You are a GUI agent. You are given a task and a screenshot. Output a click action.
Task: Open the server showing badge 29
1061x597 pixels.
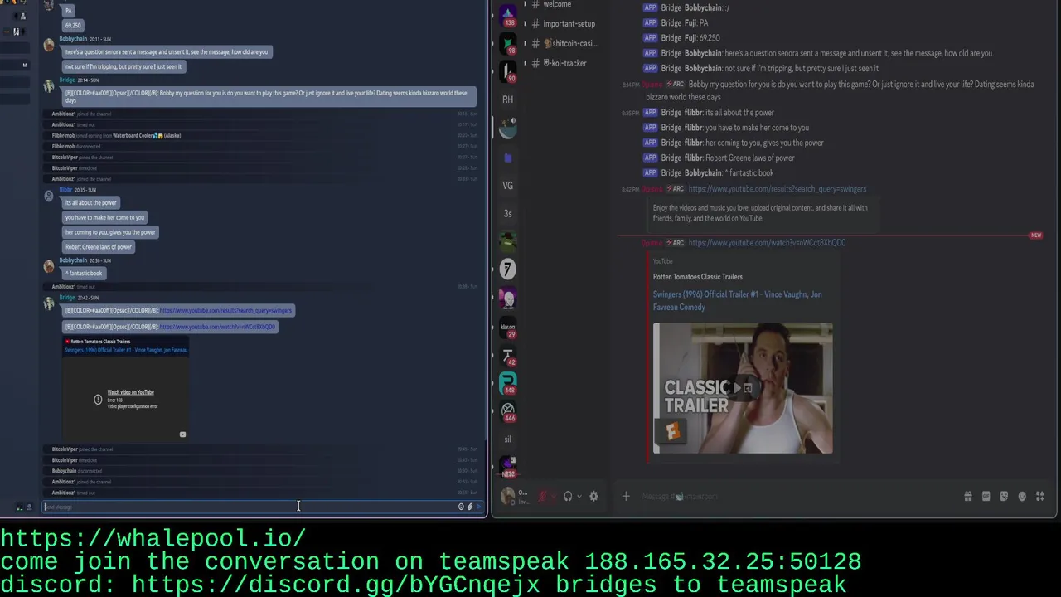pyautogui.click(x=507, y=327)
